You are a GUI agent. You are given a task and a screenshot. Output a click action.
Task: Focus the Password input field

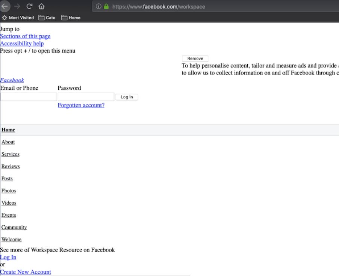(86, 97)
